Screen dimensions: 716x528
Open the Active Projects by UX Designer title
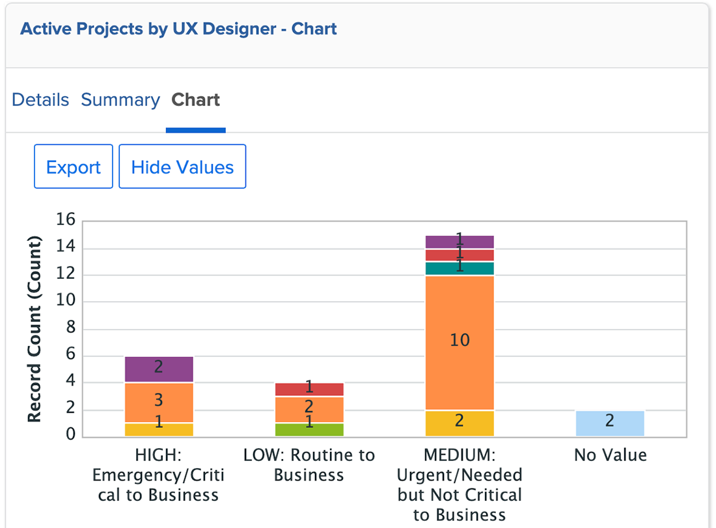pos(178,29)
